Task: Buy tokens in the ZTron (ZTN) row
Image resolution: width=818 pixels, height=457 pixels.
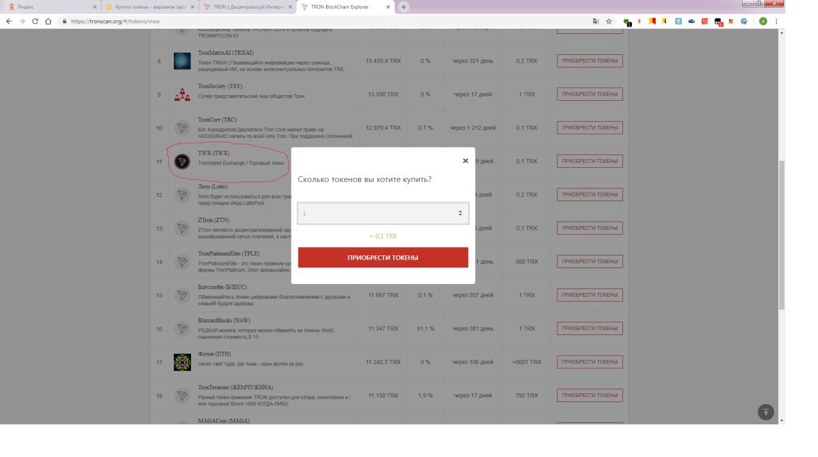Action: click(x=590, y=228)
